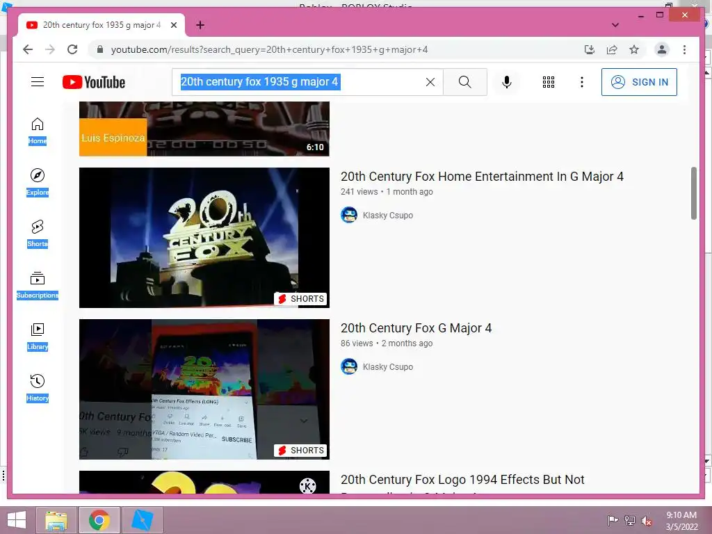Reload the page with the refresh button
The width and height of the screenshot is (712, 534).
click(72, 49)
